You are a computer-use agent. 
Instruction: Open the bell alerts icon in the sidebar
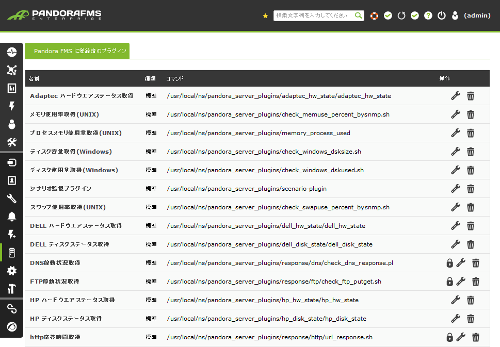point(12,217)
